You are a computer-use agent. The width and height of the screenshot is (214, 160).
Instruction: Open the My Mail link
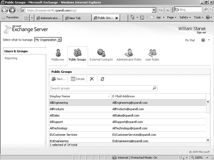pyautogui.click(x=190, y=40)
